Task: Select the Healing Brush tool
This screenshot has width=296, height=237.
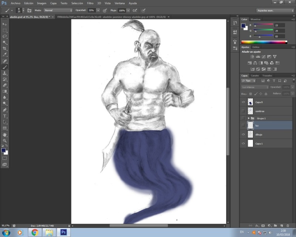Action: pyautogui.click(x=5, y=61)
